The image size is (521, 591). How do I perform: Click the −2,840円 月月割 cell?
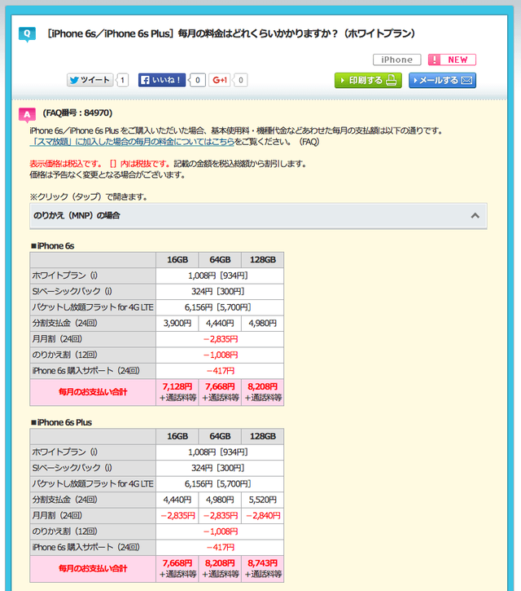pyautogui.click(x=263, y=515)
